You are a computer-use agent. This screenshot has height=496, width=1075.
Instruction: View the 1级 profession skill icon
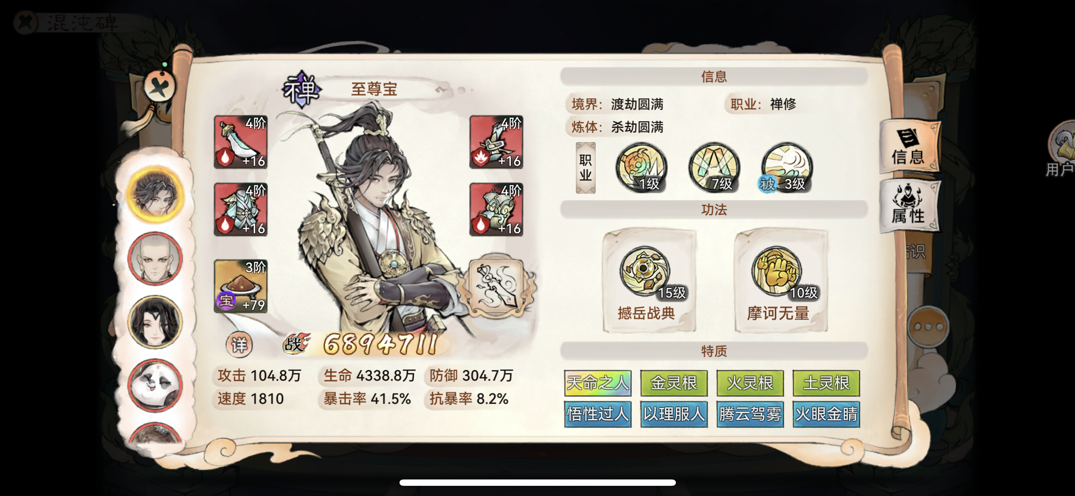(642, 168)
